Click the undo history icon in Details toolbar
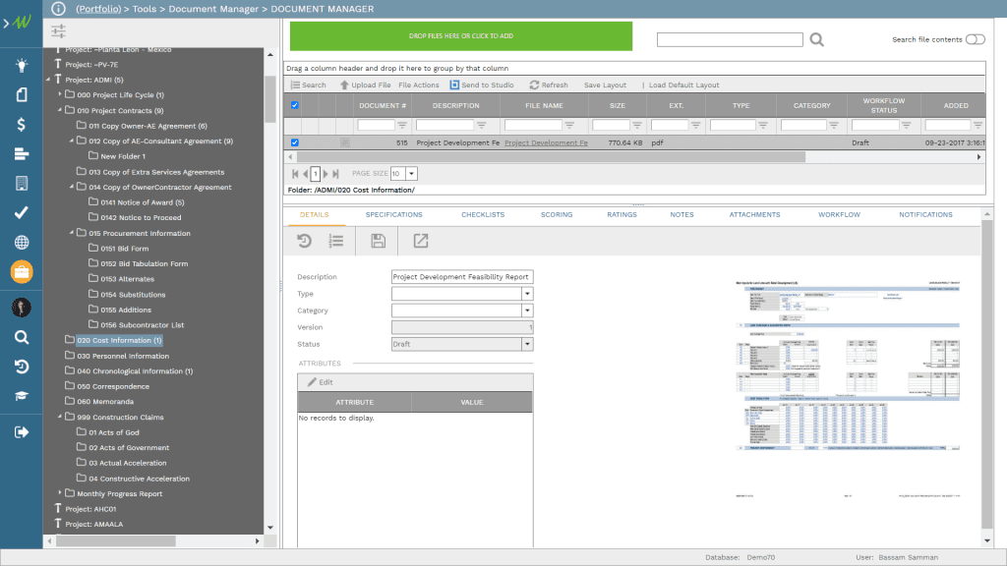The image size is (1007, 566). (x=305, y=241)
